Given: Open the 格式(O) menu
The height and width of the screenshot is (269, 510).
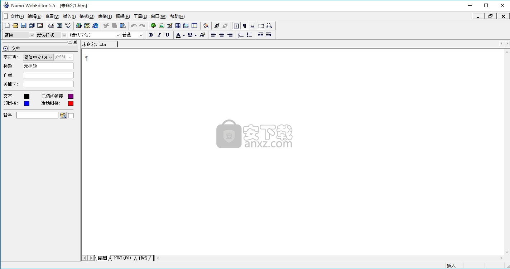Looking at the screenshot, I should point(87,16).
